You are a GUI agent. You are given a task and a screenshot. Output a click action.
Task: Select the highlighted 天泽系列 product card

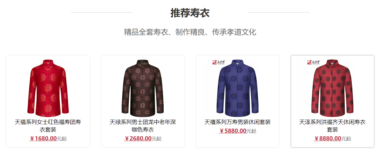coord(333,101)
